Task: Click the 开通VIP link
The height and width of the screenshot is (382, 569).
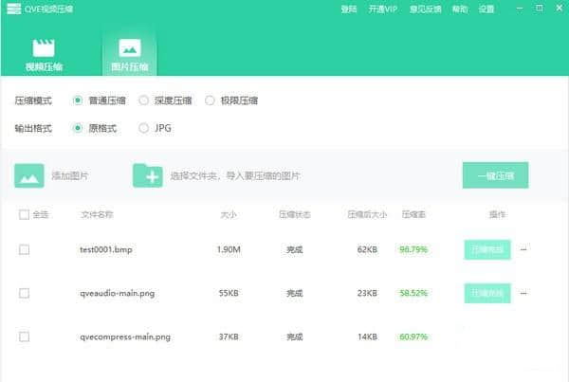Action: coord(381,9)
